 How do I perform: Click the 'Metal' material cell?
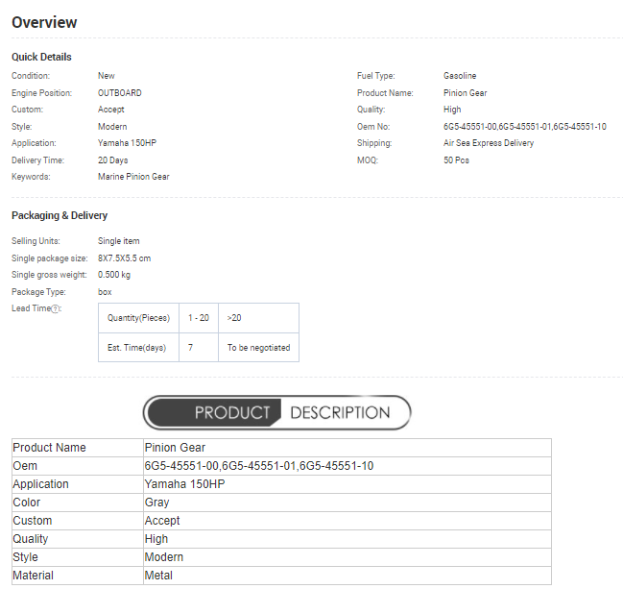point(158,576)
